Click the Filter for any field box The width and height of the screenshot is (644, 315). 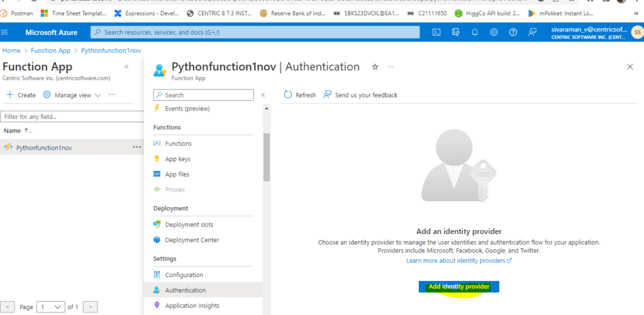point(72,117)
